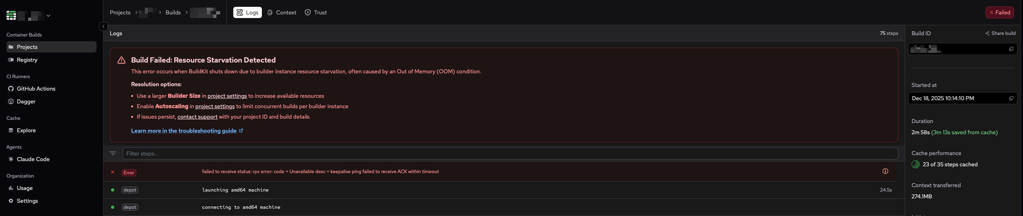Image resolution: width=1023 pixels, height=216 pixels.
Task: Copy the Started at timestamp
Action: tap(1011, 98)
